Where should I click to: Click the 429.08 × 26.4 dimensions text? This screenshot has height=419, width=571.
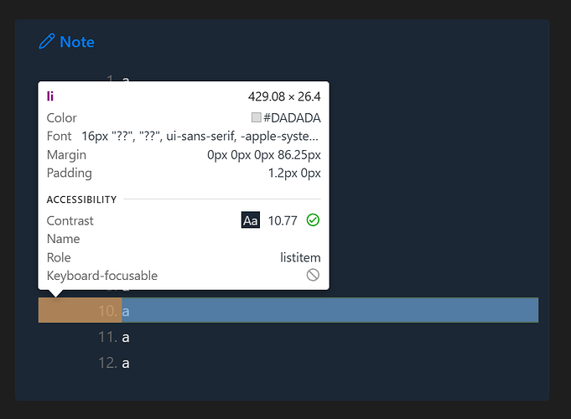[x=284, y=97]
